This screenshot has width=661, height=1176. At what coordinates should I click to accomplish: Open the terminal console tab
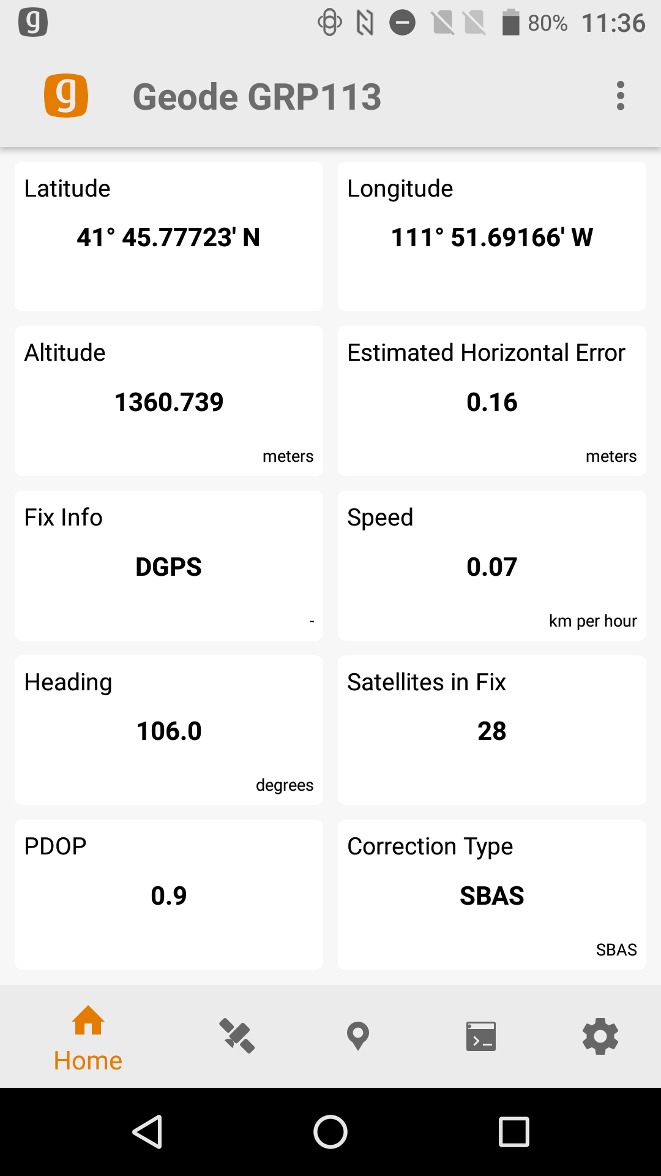pos(481,1036)
